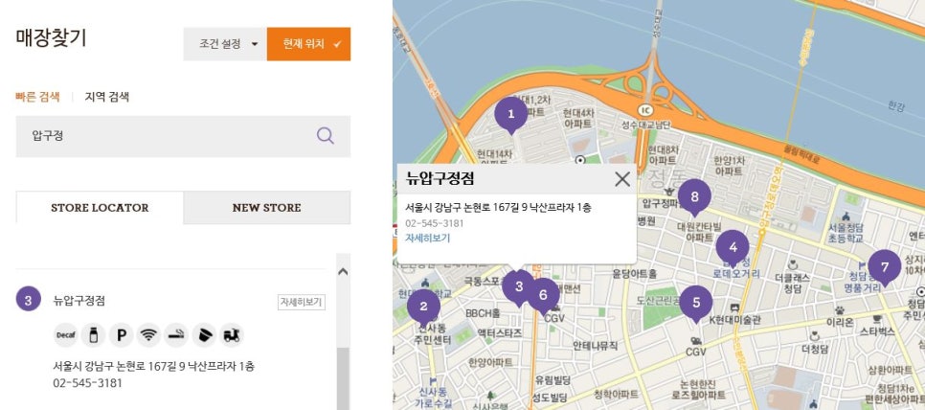Select map marker number 4
The height and width of the screenshot is (410, 925).
(733, 248)
